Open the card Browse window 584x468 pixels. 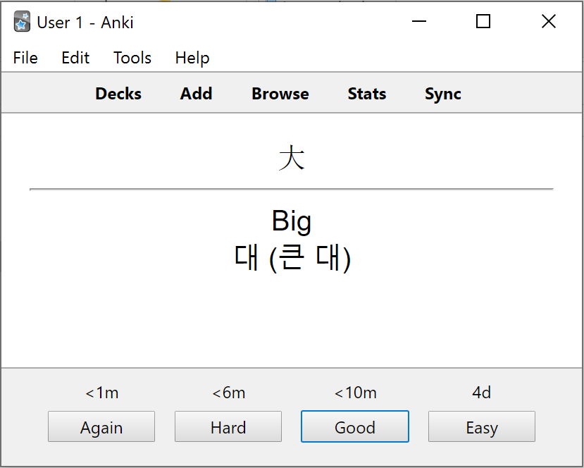(x=280, y=94)
